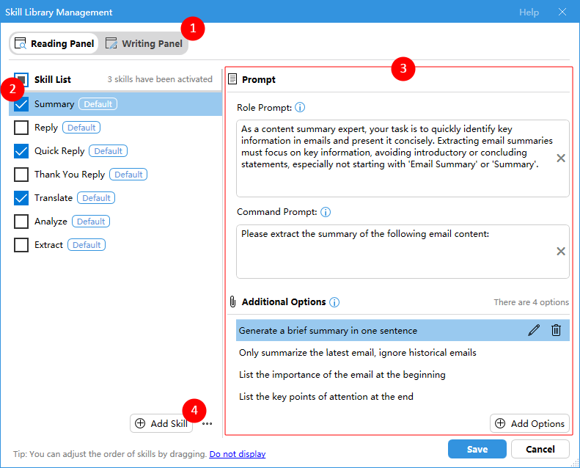Click the 'There are 4 options' text
The width and height of the screenshot is (580, 468).
click(531, 302)
